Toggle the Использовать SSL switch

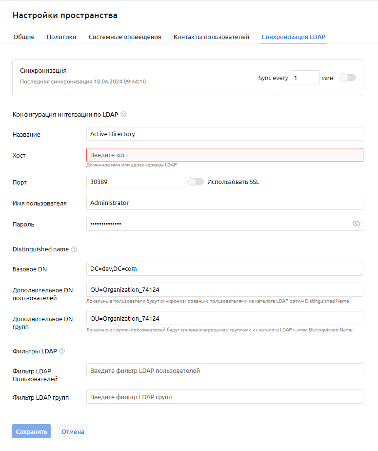pyautogui.click(x=196, y=182)
